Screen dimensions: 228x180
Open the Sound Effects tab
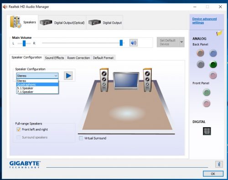(x=54, y=58)
